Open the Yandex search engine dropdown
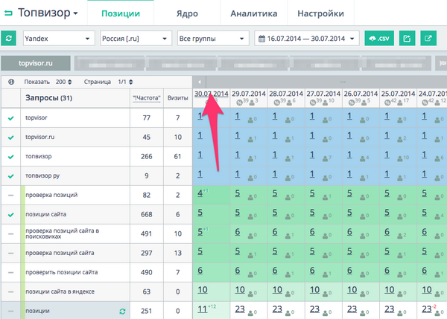Viewport: 447px width, 319px height. click(x=59, y=39)
